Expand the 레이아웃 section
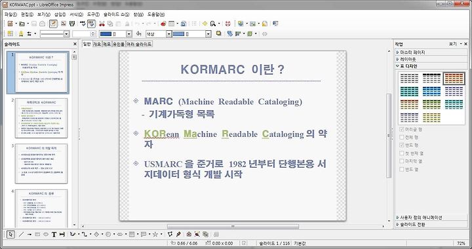472x249 pixels. pyautogui.click(x=431, y=59)
